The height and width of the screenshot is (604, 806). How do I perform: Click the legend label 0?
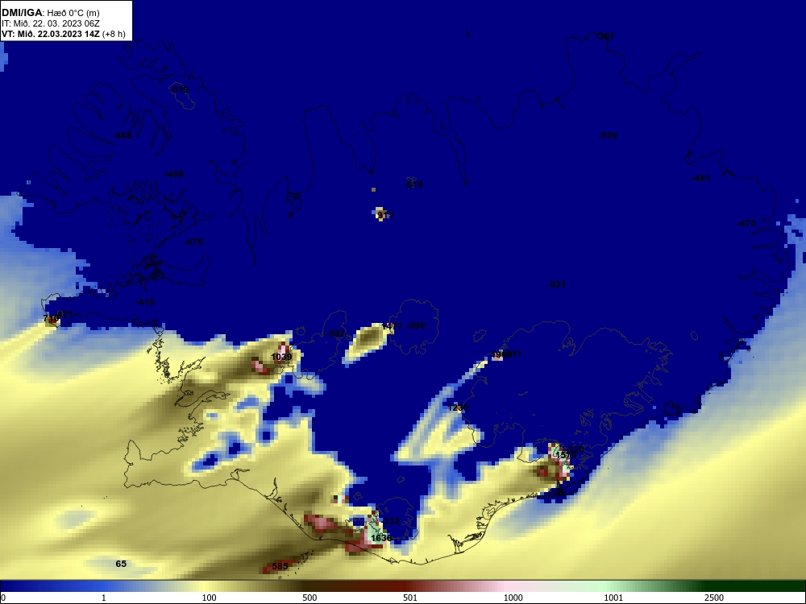pyautogui.click(x=3, y=598)
